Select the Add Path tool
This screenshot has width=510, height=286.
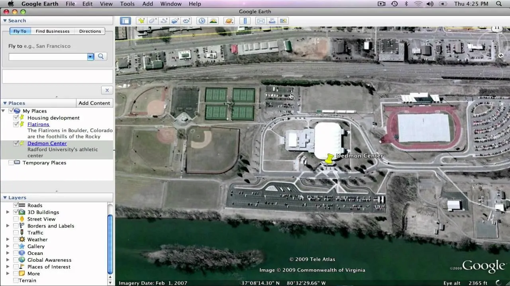tap(164, 21)
